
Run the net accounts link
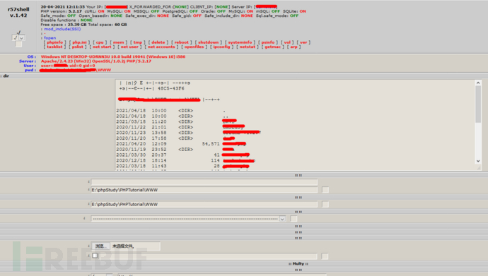(x=161, y=47)
